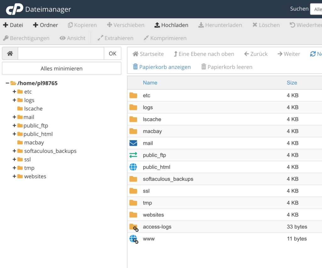Click the OK button next to path
Screen dimensions: 322x268
(x=113, y=53)
